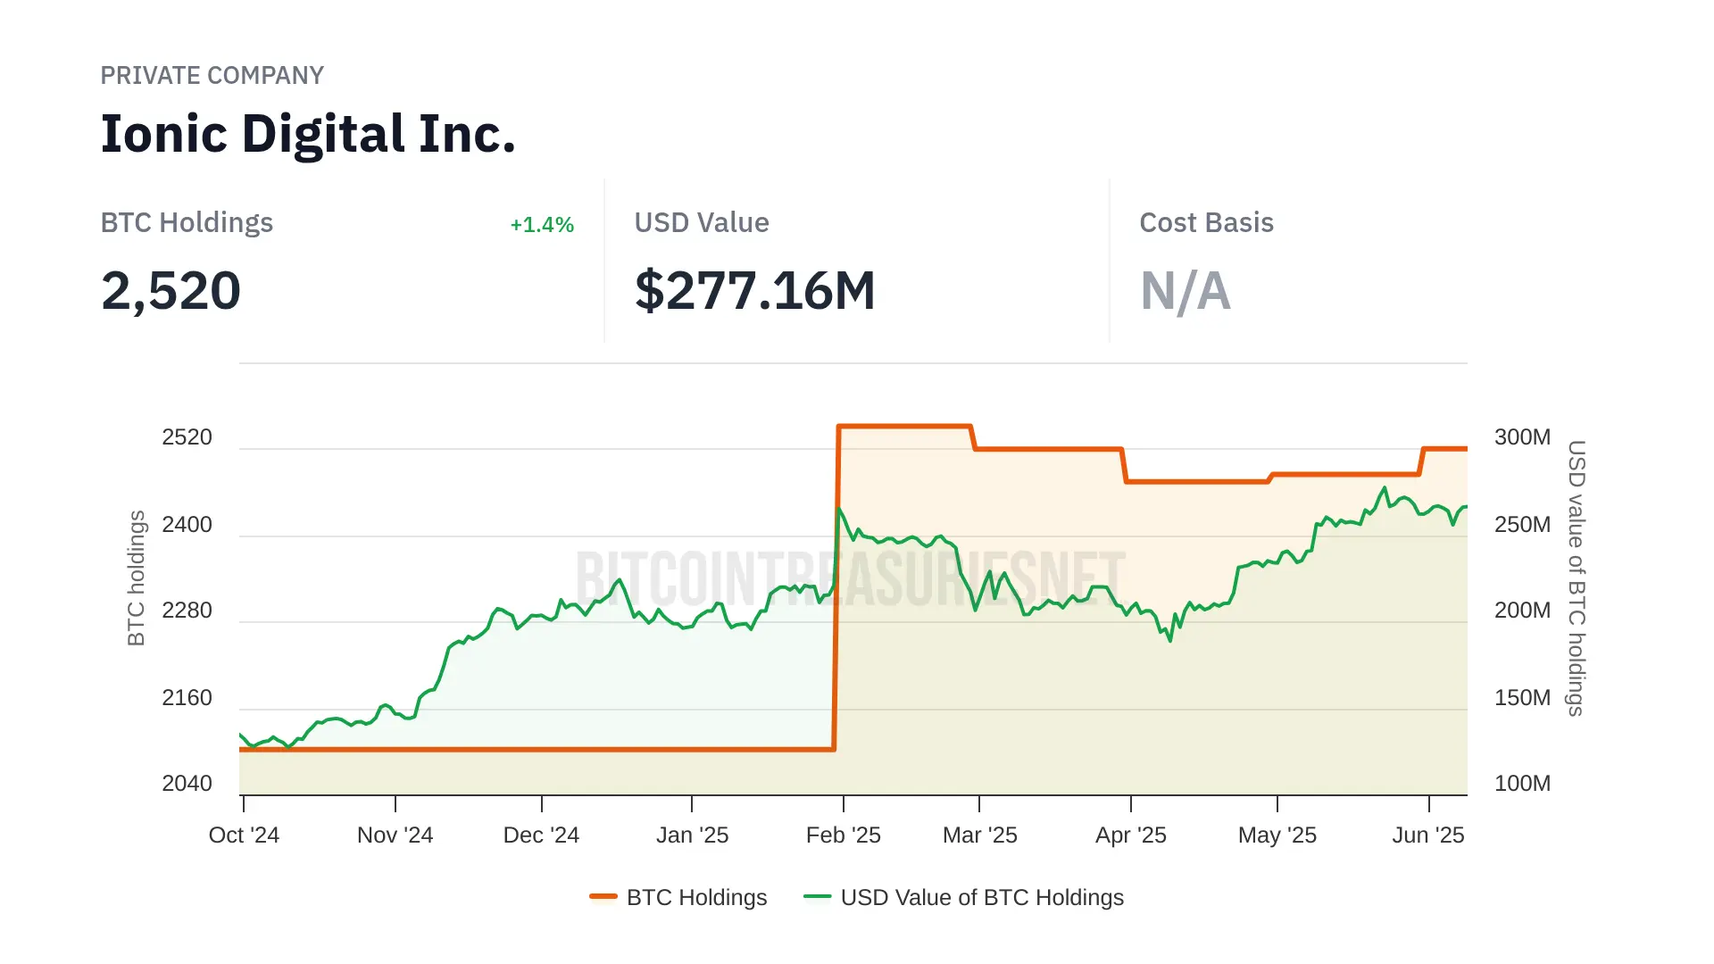This screenshot has width=1714, height=964.
Task: Click the Jun '25 x-axis label
Action: [x=1427, y=835]
